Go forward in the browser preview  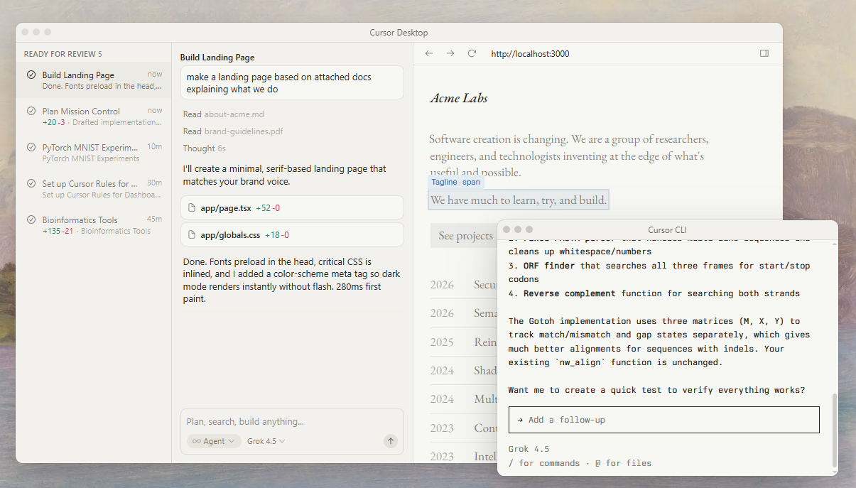[x=450, y=53]
